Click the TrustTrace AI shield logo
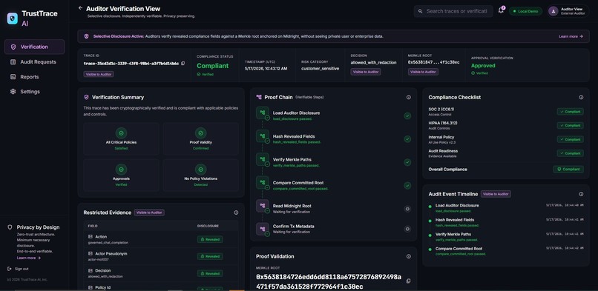This screenshot has height=291, width=598. pyautogui.click(x=12, y=19)
